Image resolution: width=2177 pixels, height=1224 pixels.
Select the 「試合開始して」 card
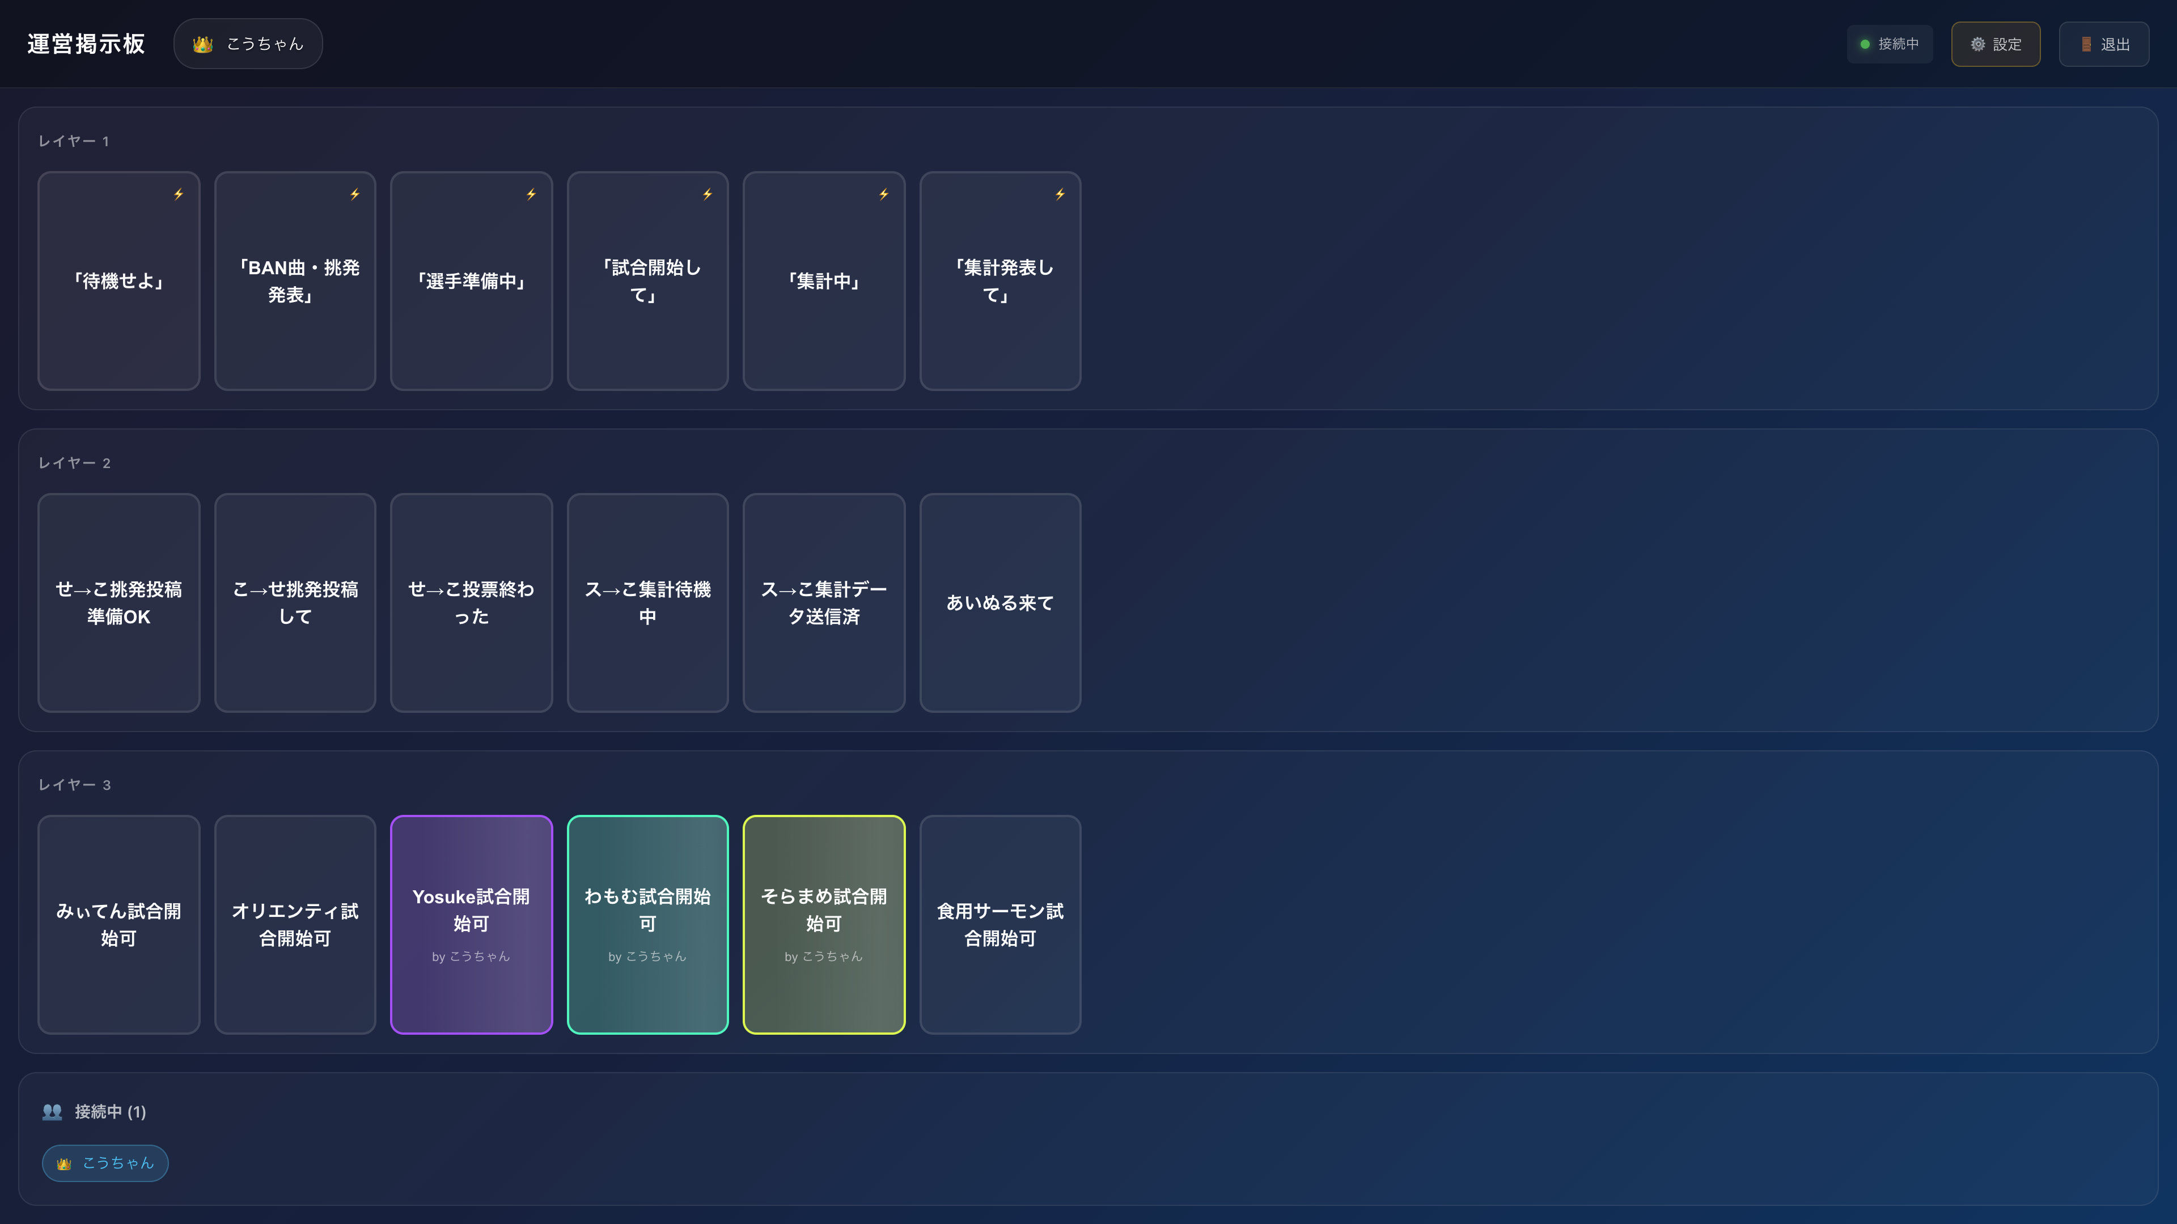click(x=647, y=280)
